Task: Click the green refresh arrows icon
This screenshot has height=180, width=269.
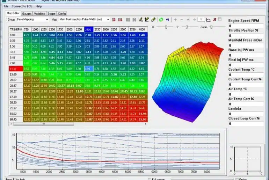Action: click(x=161, y=20)
